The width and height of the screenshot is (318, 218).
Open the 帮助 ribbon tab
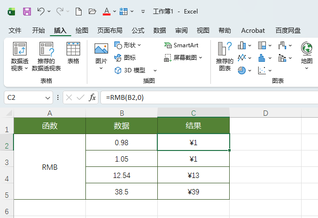point(225,30)
